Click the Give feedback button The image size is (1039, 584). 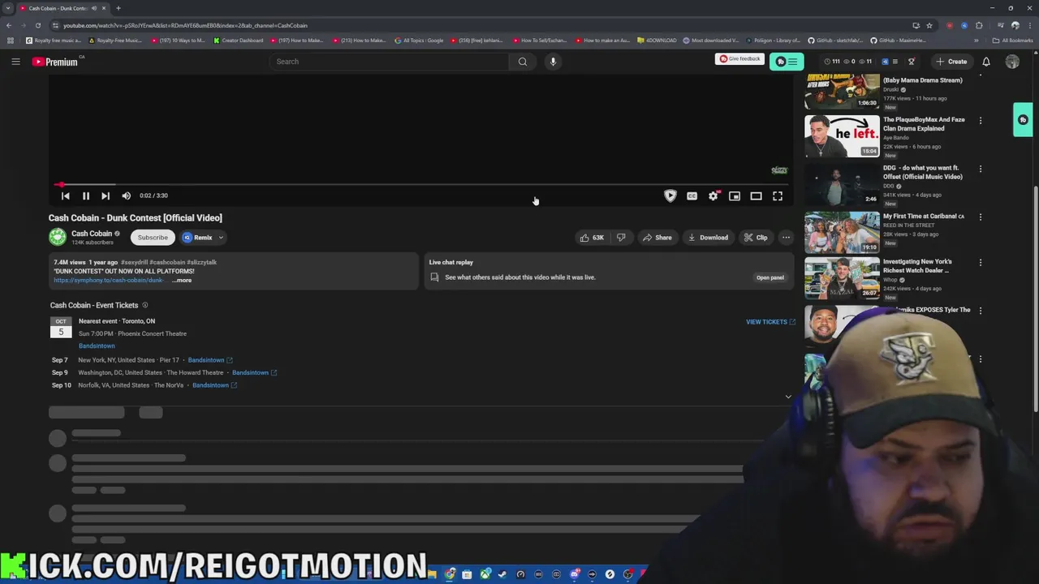[x=739, y=59]
